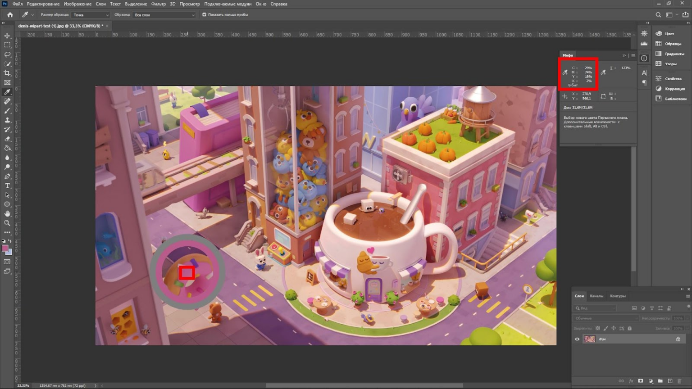Choose the Horizontal Type tool

click(7, 185)
